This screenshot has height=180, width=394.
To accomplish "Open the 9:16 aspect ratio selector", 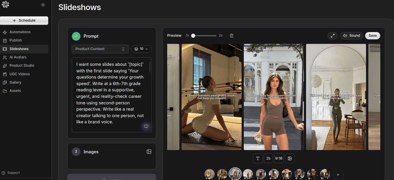I will 279,158.
